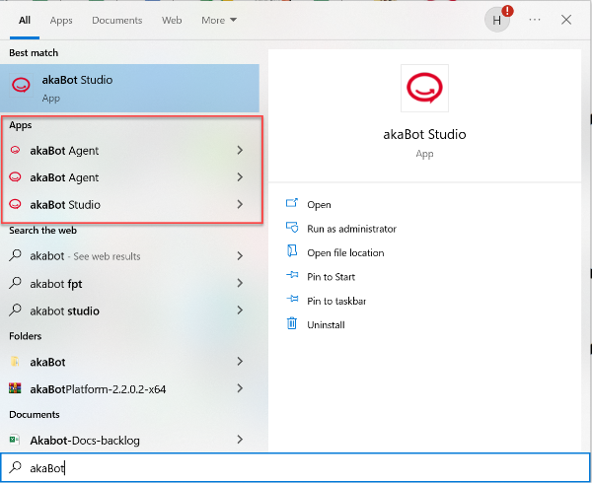Choose Open file location

pos(345,253)
